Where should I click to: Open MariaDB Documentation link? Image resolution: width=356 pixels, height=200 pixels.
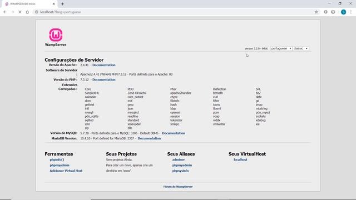[149, 138]
